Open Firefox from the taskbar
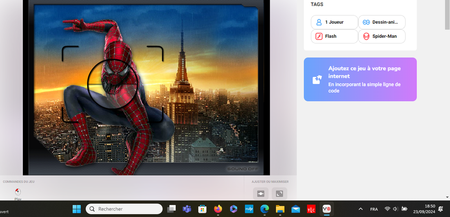 point(218,209)
